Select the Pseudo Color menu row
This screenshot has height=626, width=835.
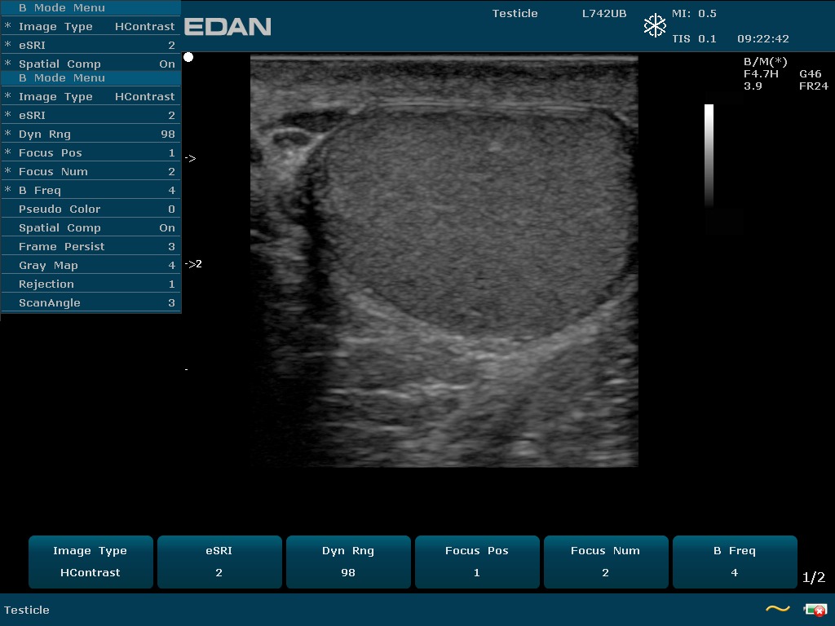pyautogui.click(x=91, y=209)
